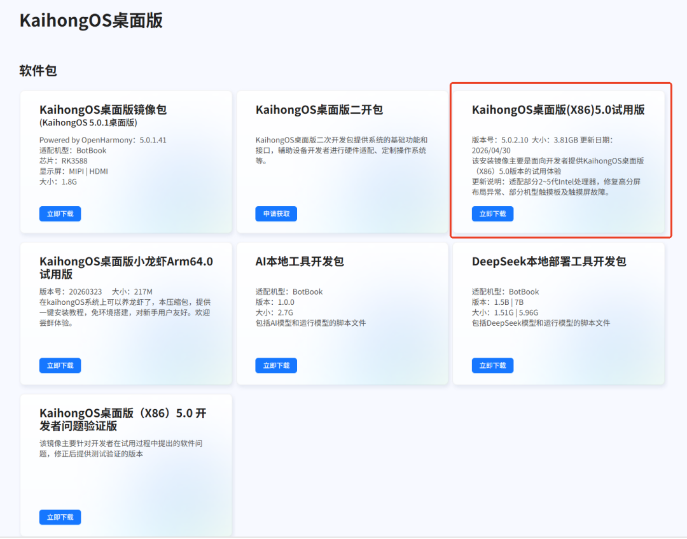Click the KaihongOS桌面版镜像包 card title

103,109
